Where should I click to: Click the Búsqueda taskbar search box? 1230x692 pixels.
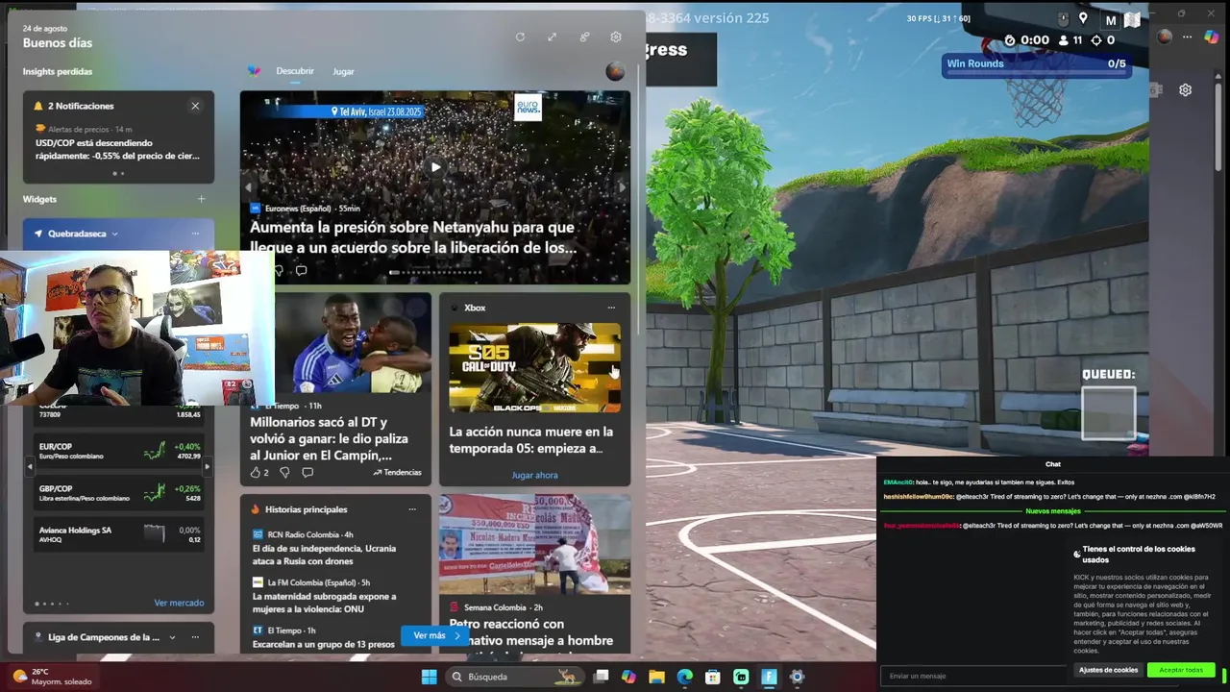click(x=515, y=677)
